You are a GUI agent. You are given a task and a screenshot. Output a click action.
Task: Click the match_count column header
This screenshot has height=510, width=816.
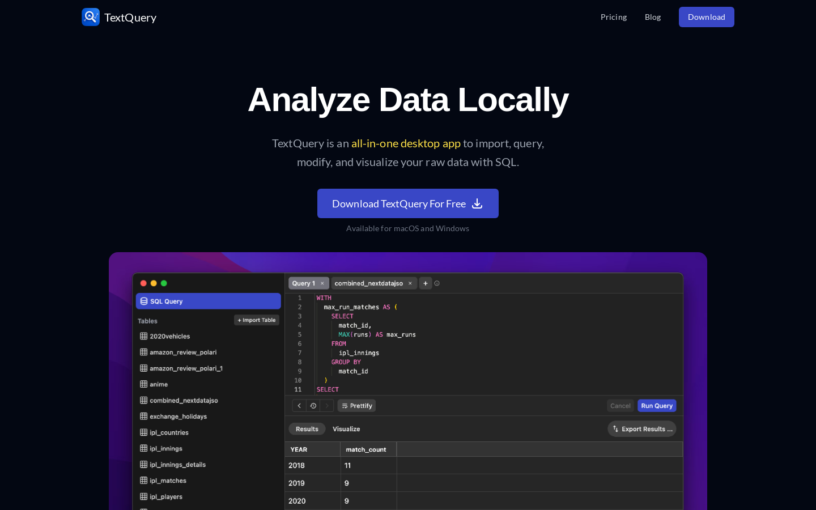[368, 449]
